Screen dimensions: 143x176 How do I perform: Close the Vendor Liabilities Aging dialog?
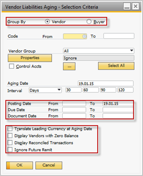[136, 6]
